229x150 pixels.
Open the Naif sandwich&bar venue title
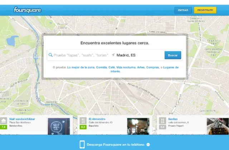coord(21,119)
